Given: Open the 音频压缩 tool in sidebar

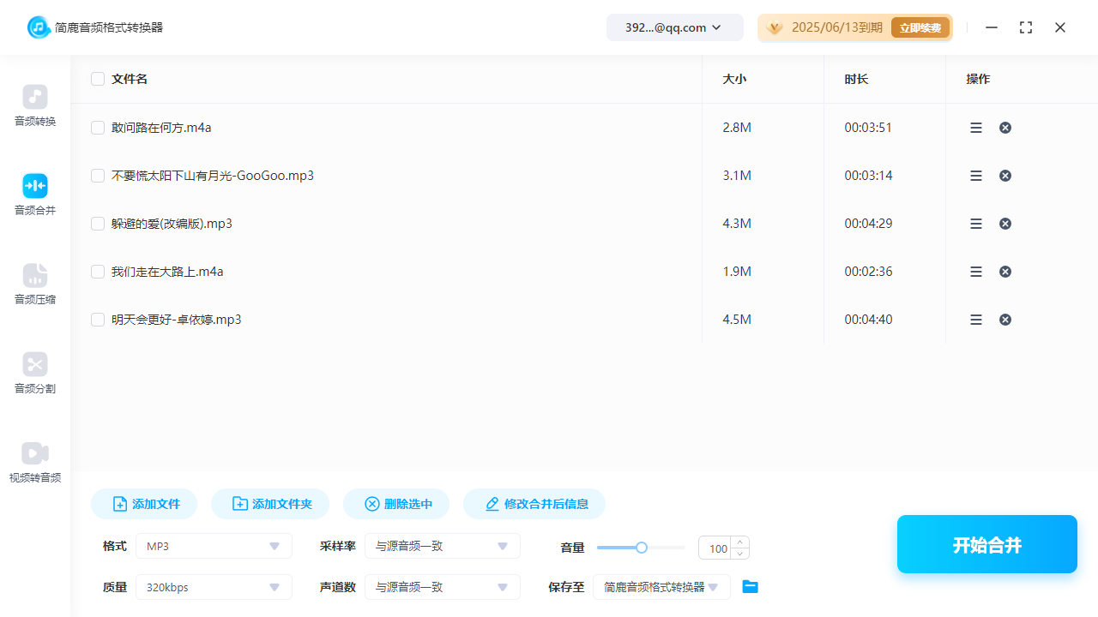Looking at the screenshot, I should (34, 285).
